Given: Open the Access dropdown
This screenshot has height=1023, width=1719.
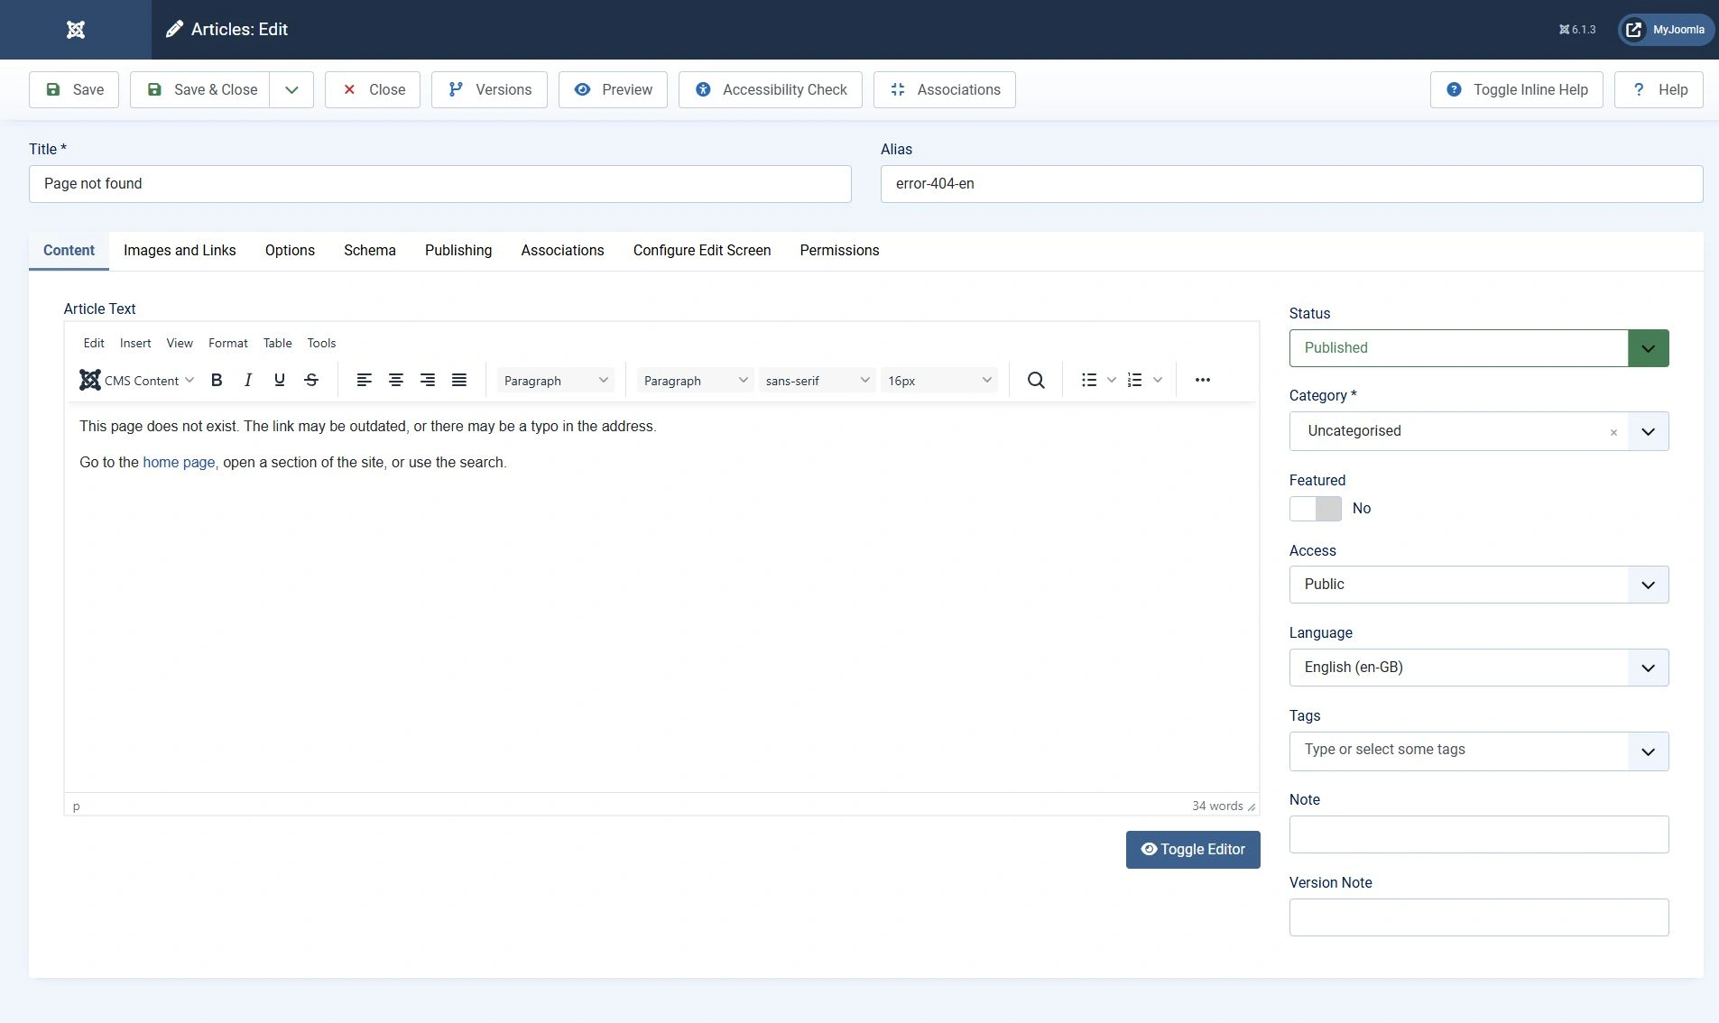Looking at the screenshot, I should pos(1479,585).
